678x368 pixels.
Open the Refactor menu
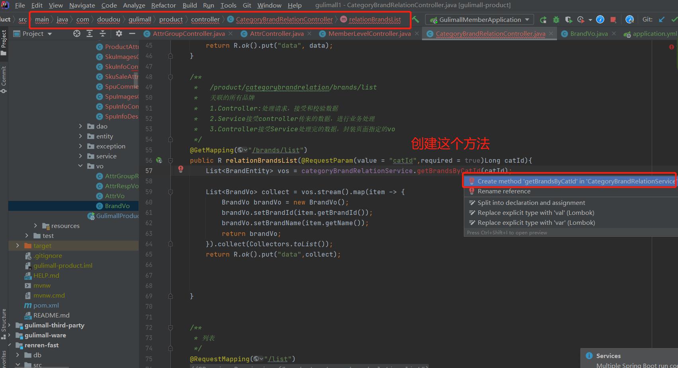[163, 5]
